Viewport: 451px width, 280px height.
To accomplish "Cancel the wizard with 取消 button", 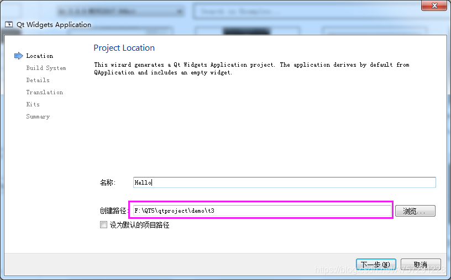I will click(x=421, y=264).
